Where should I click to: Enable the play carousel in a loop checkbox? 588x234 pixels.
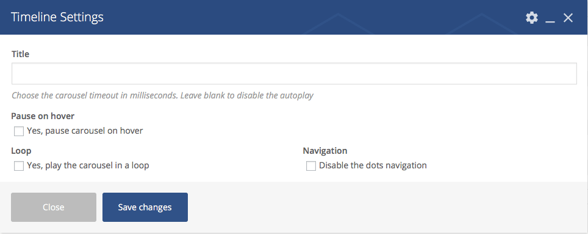coord(19,165)
